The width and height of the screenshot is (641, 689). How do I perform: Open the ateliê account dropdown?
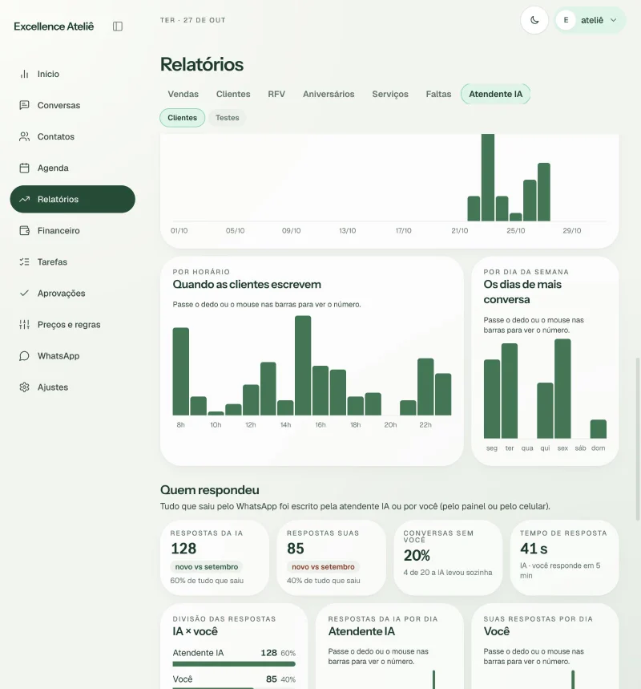click(590, 20)
